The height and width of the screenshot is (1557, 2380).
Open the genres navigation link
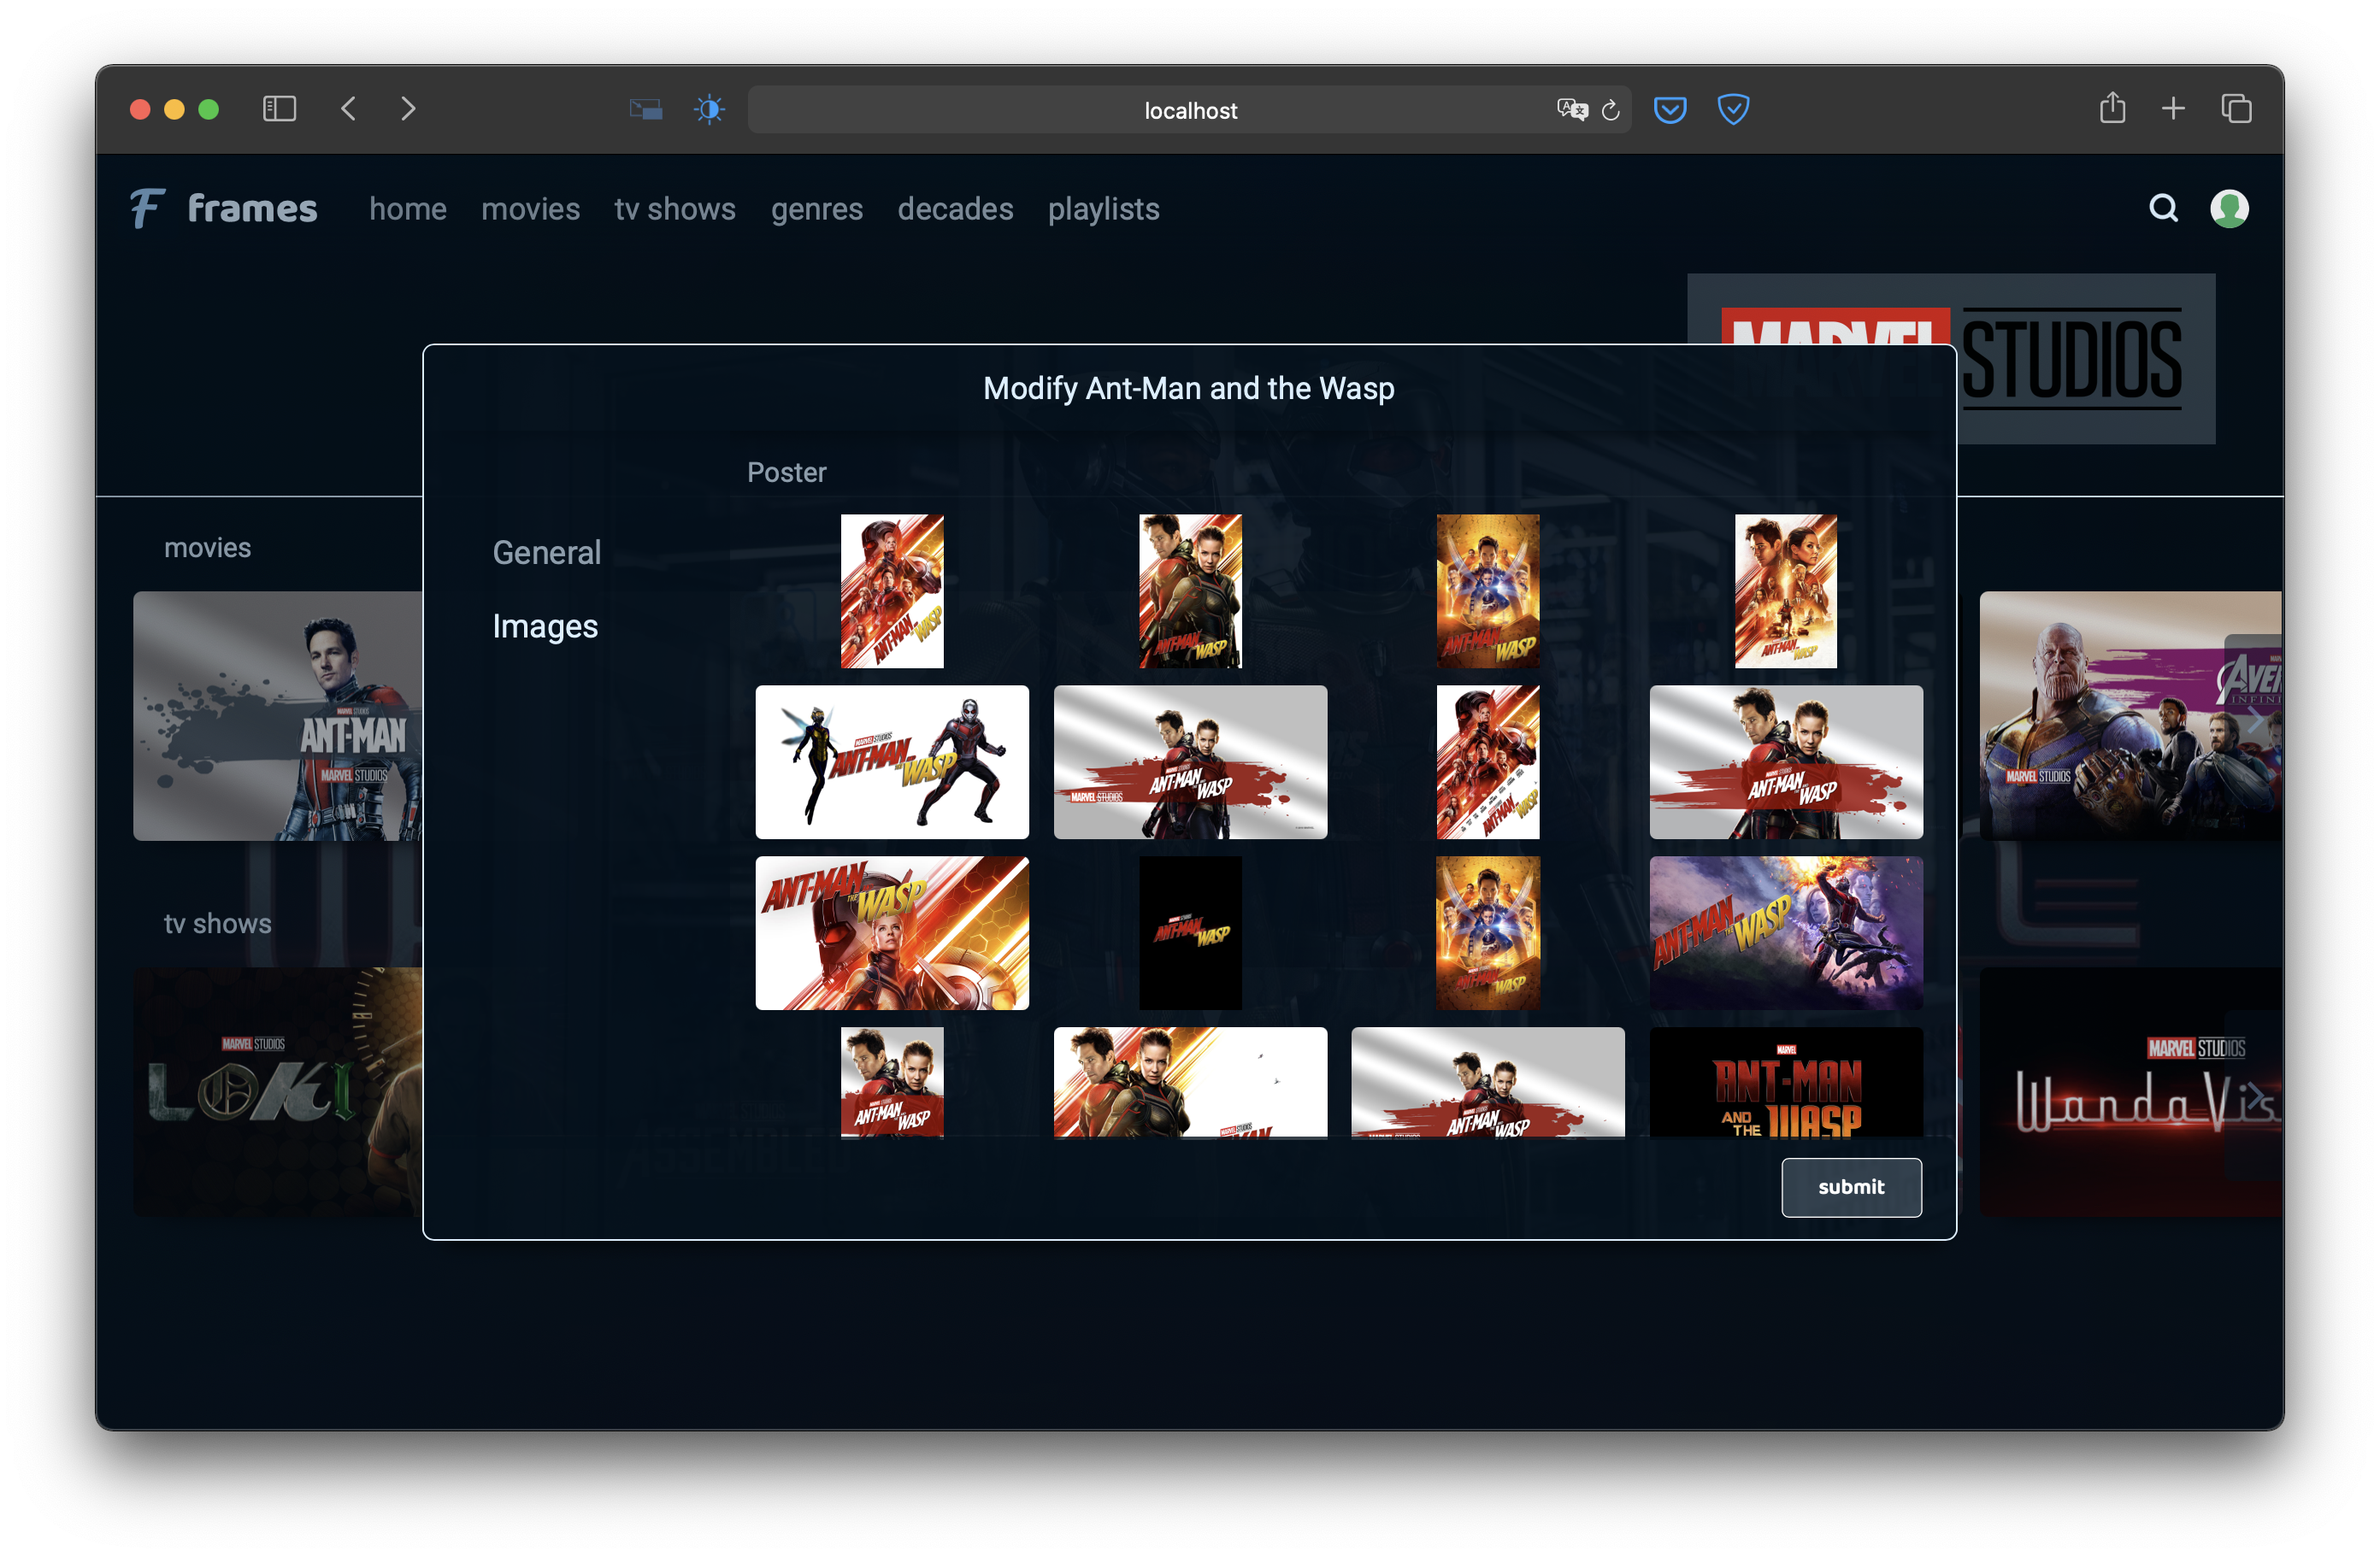(816, 209)
